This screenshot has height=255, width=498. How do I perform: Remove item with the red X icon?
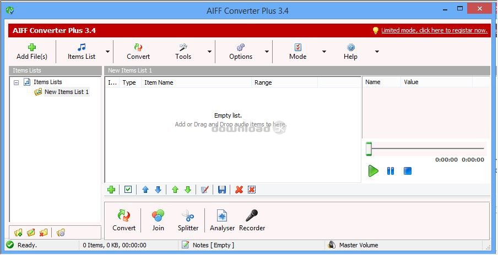click(239, 190)
